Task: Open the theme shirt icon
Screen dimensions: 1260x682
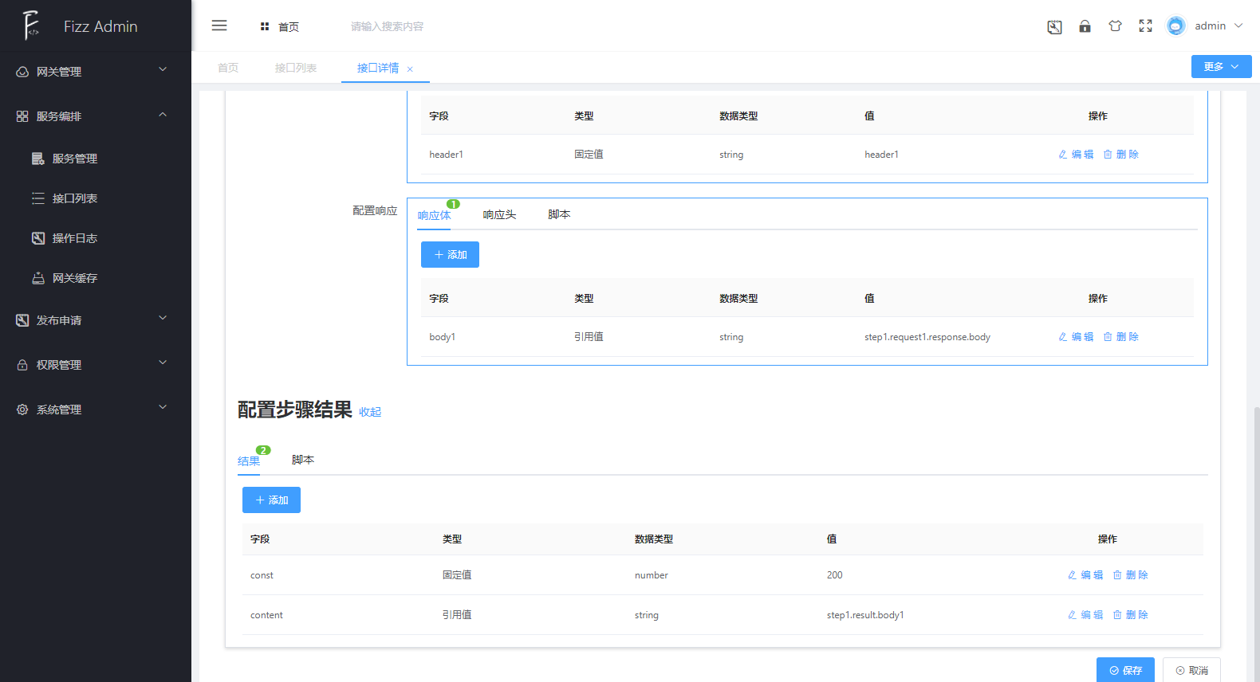Action: click(1115, 26)
